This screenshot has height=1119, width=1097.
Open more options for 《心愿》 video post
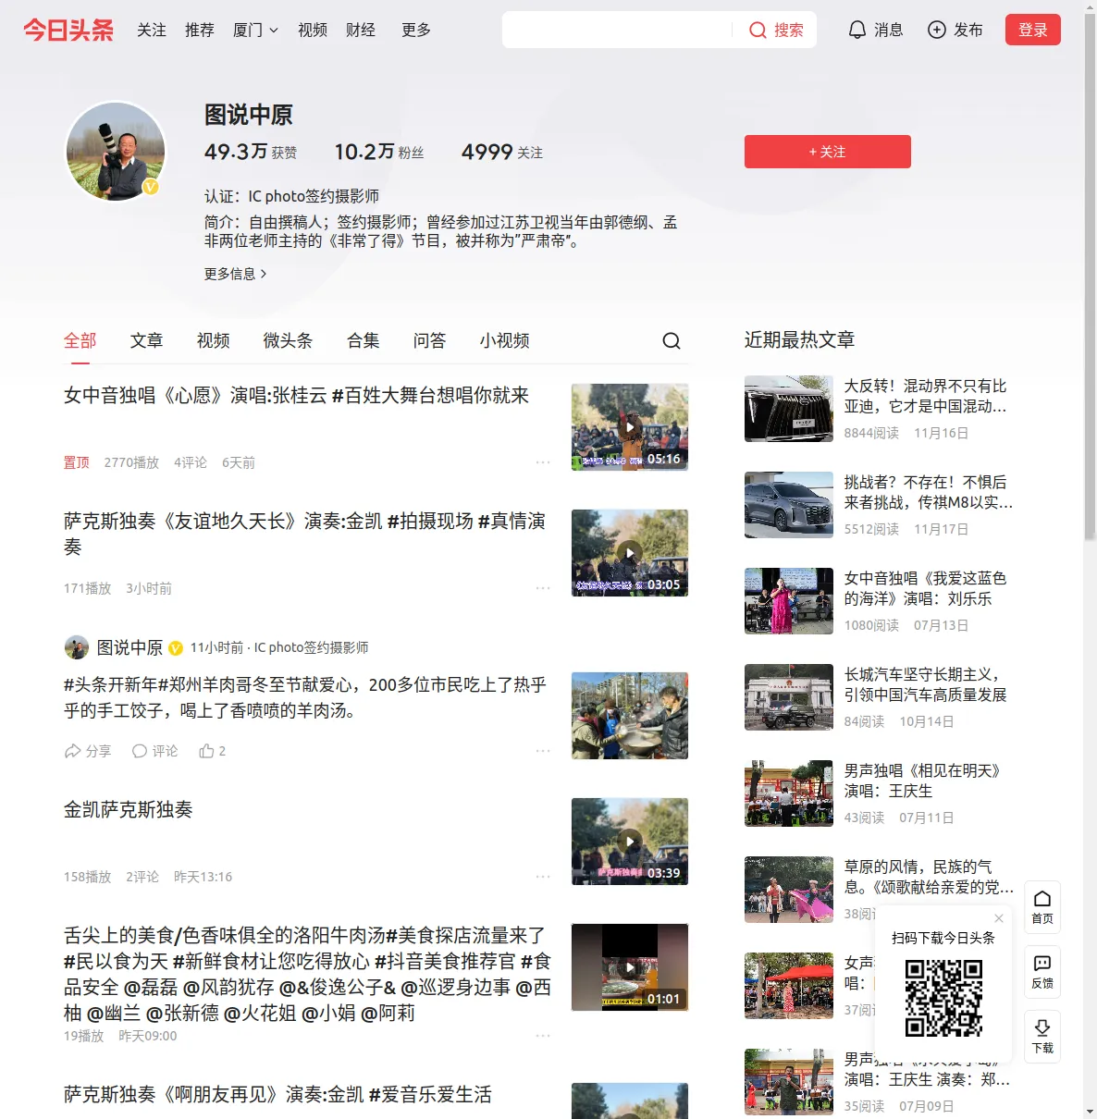click(543, 462)
